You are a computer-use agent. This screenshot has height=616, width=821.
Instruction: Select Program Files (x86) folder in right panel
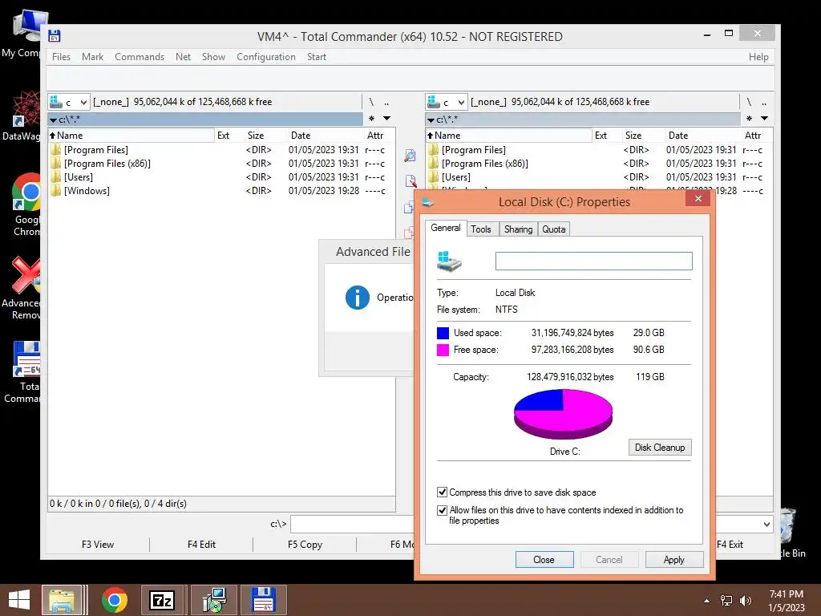[485, 164]
